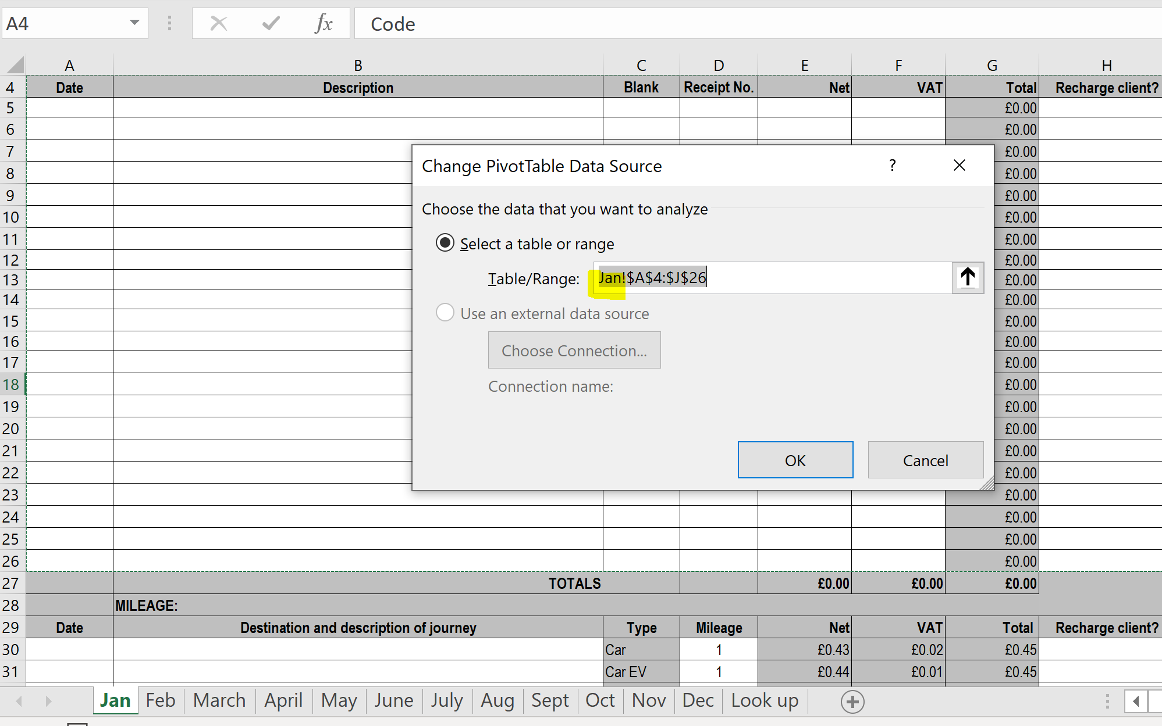The height and width of the screenshot is (726, 1162).
Task: Expand the Name Box dropdown arrow
Action: [x=134, y=23]
